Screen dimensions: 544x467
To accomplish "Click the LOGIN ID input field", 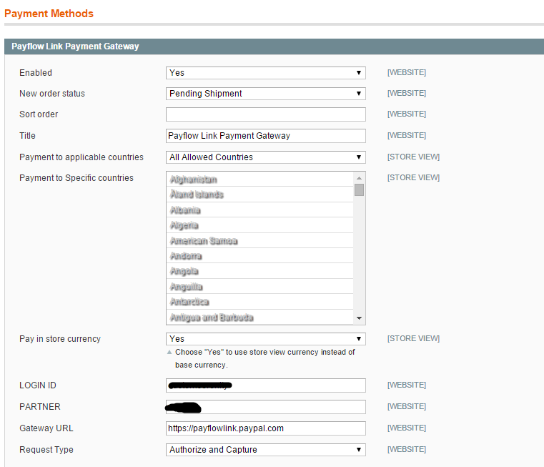I will (x=266, y=385).
